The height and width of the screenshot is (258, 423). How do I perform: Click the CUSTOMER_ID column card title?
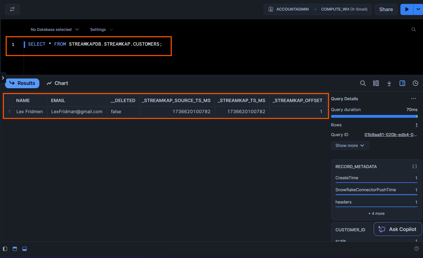click(350, 230)
